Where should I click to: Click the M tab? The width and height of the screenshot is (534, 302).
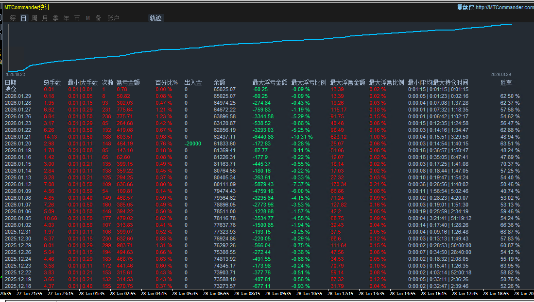[x=88, y=18]
